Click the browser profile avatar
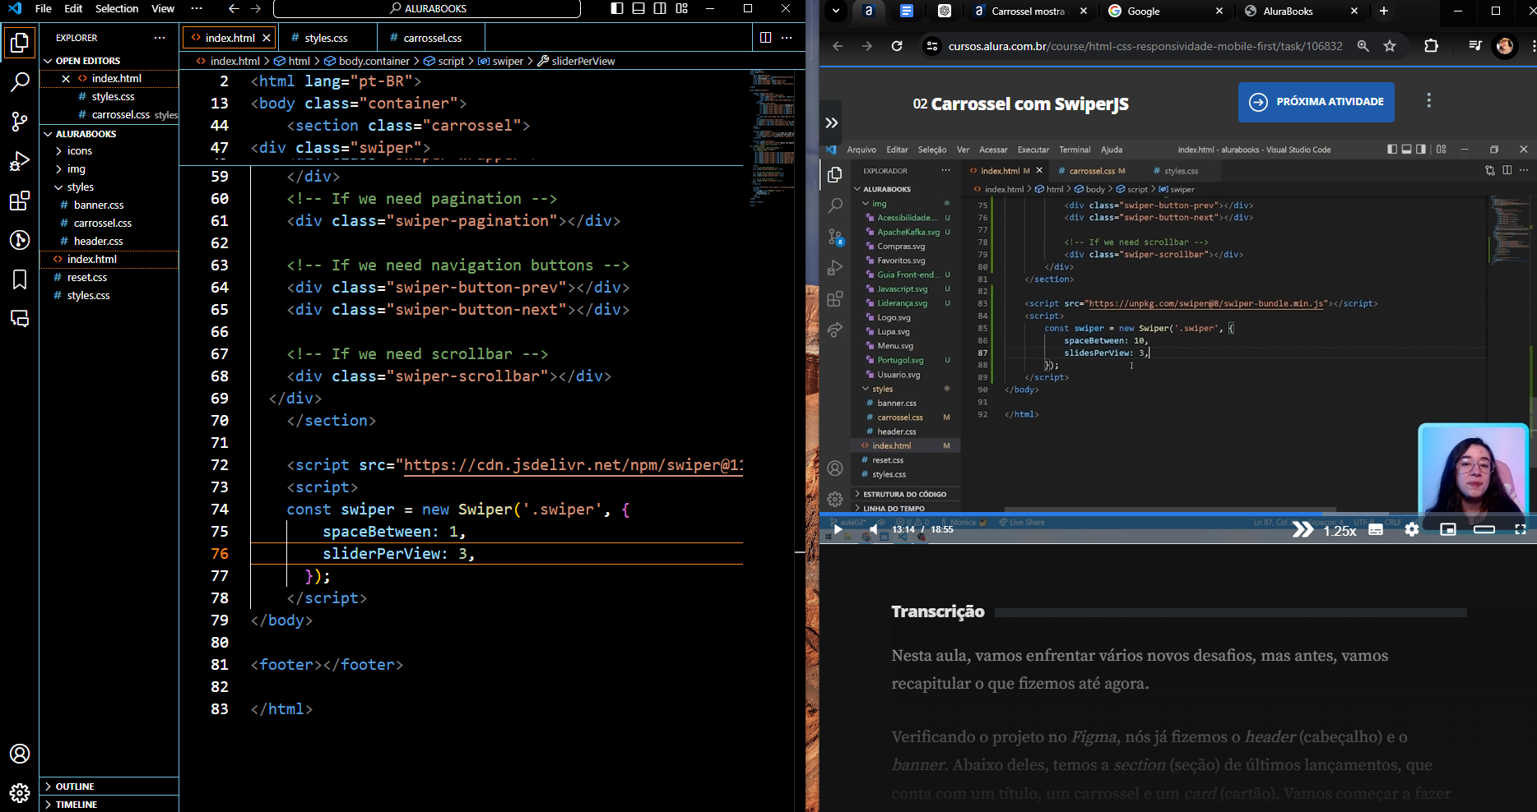The width and height of the screenshot is (1537, 812). click(1505, 46)
